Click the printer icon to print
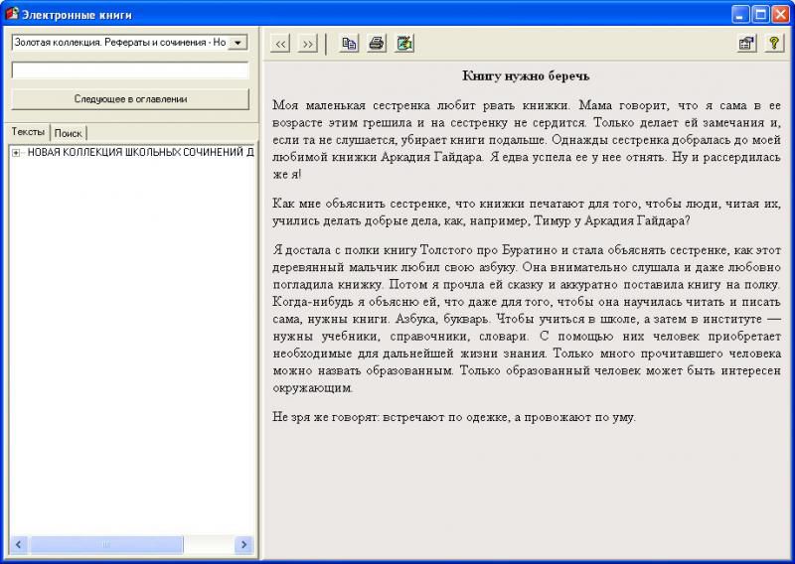This screenshot has width=795, height=564. click(x=377, y=44)
